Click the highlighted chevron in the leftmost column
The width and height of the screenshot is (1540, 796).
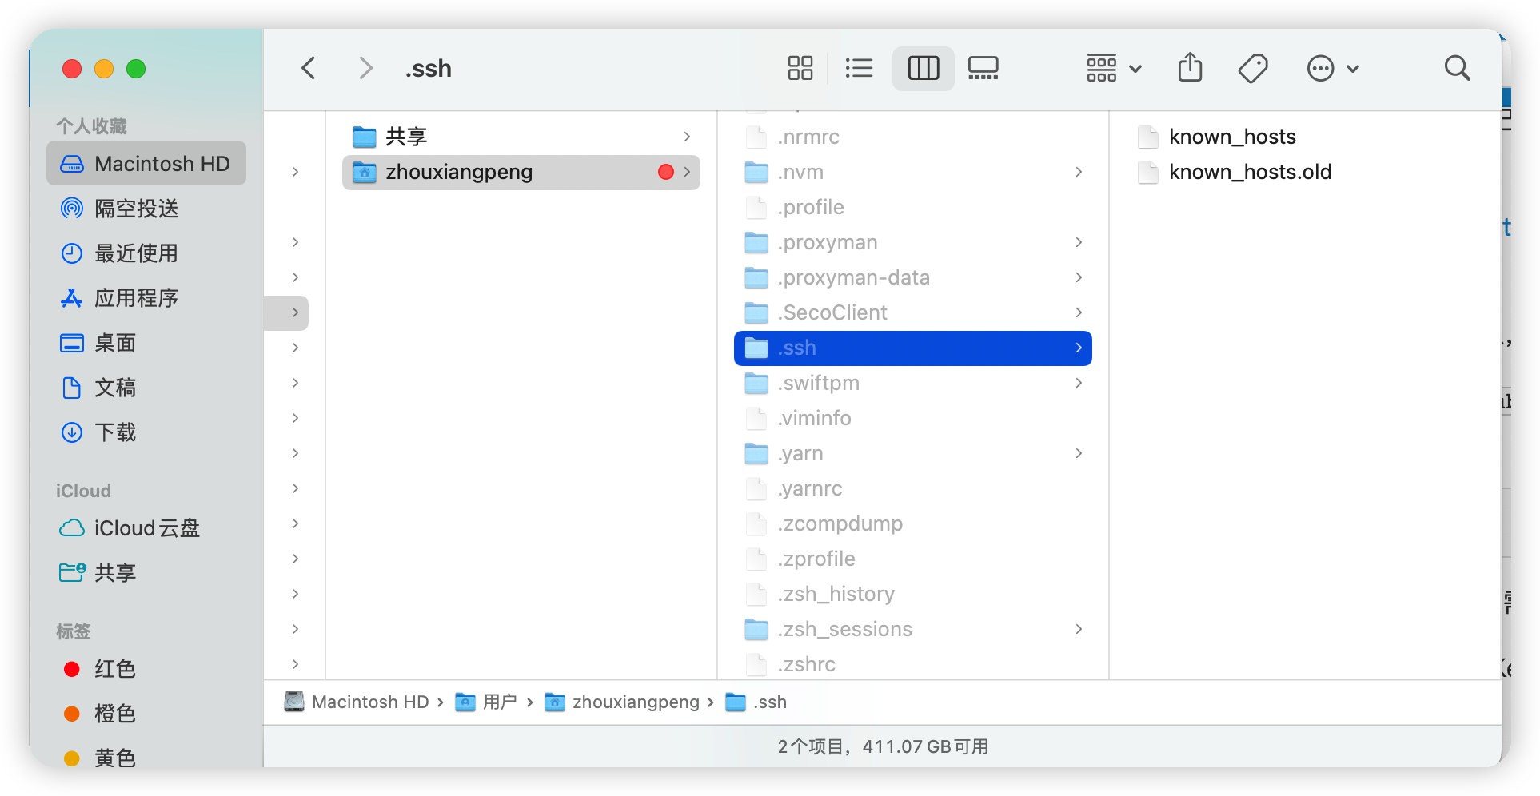pyautogui.click(x=295, y=312)
